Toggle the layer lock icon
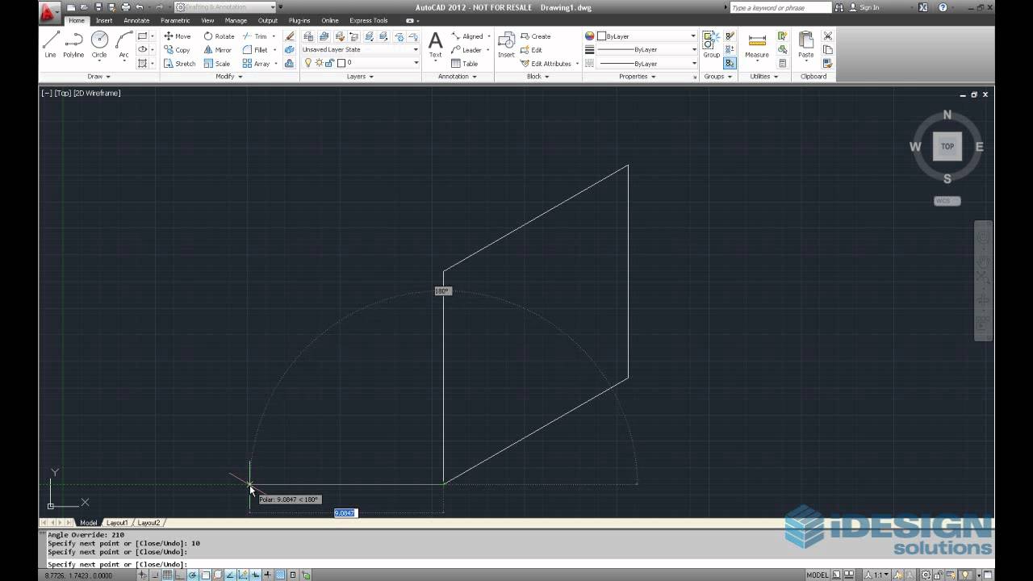The width and height of the screenshot is (1033, 581). click(x=329, y=63)
